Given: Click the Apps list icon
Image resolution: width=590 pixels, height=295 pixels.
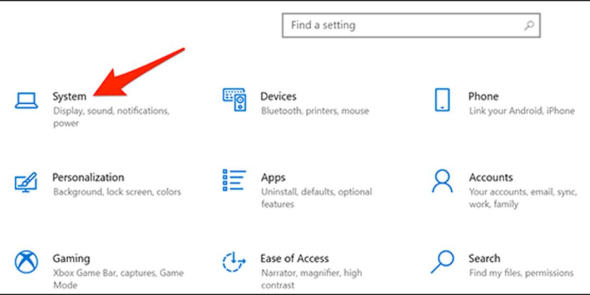Looking at the screenshot, I should tap(234, 180).
